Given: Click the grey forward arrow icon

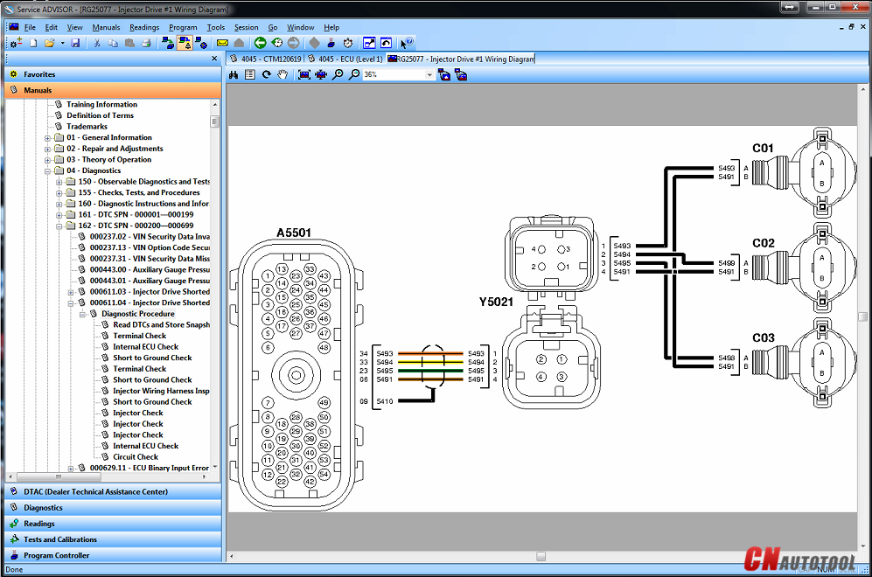Looking at the screenshot, I should pos(294,43).
